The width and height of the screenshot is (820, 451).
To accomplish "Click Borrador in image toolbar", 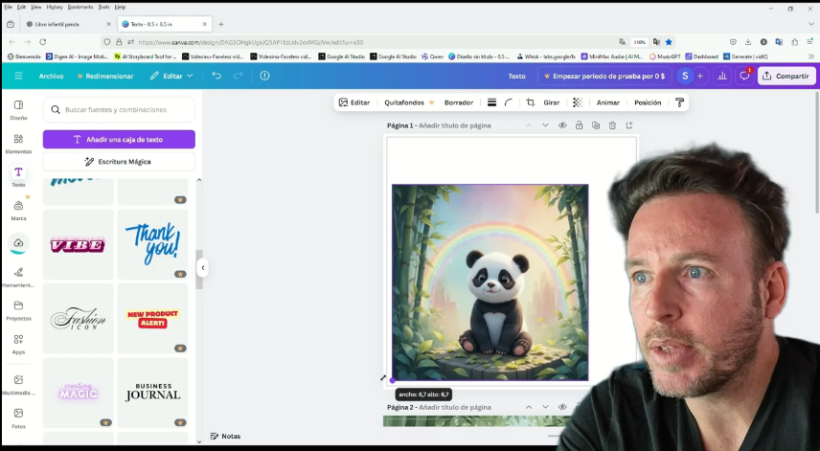I will coord(459,102).
